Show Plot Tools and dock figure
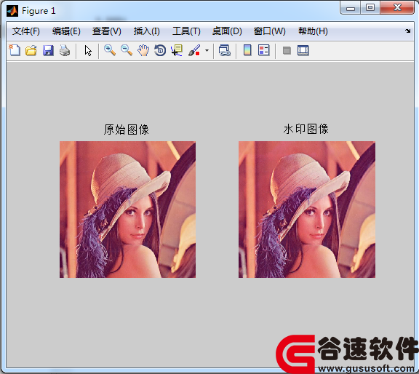The image size is (419, 374). click(303, 50)
